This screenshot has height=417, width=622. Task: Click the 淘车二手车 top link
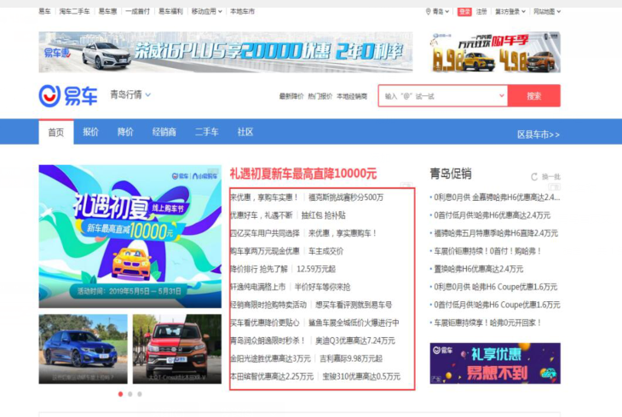75,12
